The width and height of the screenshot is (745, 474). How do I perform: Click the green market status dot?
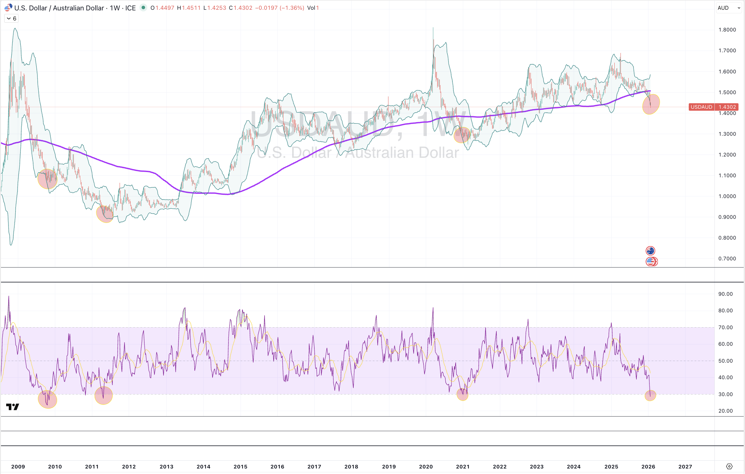pos(143,7)
